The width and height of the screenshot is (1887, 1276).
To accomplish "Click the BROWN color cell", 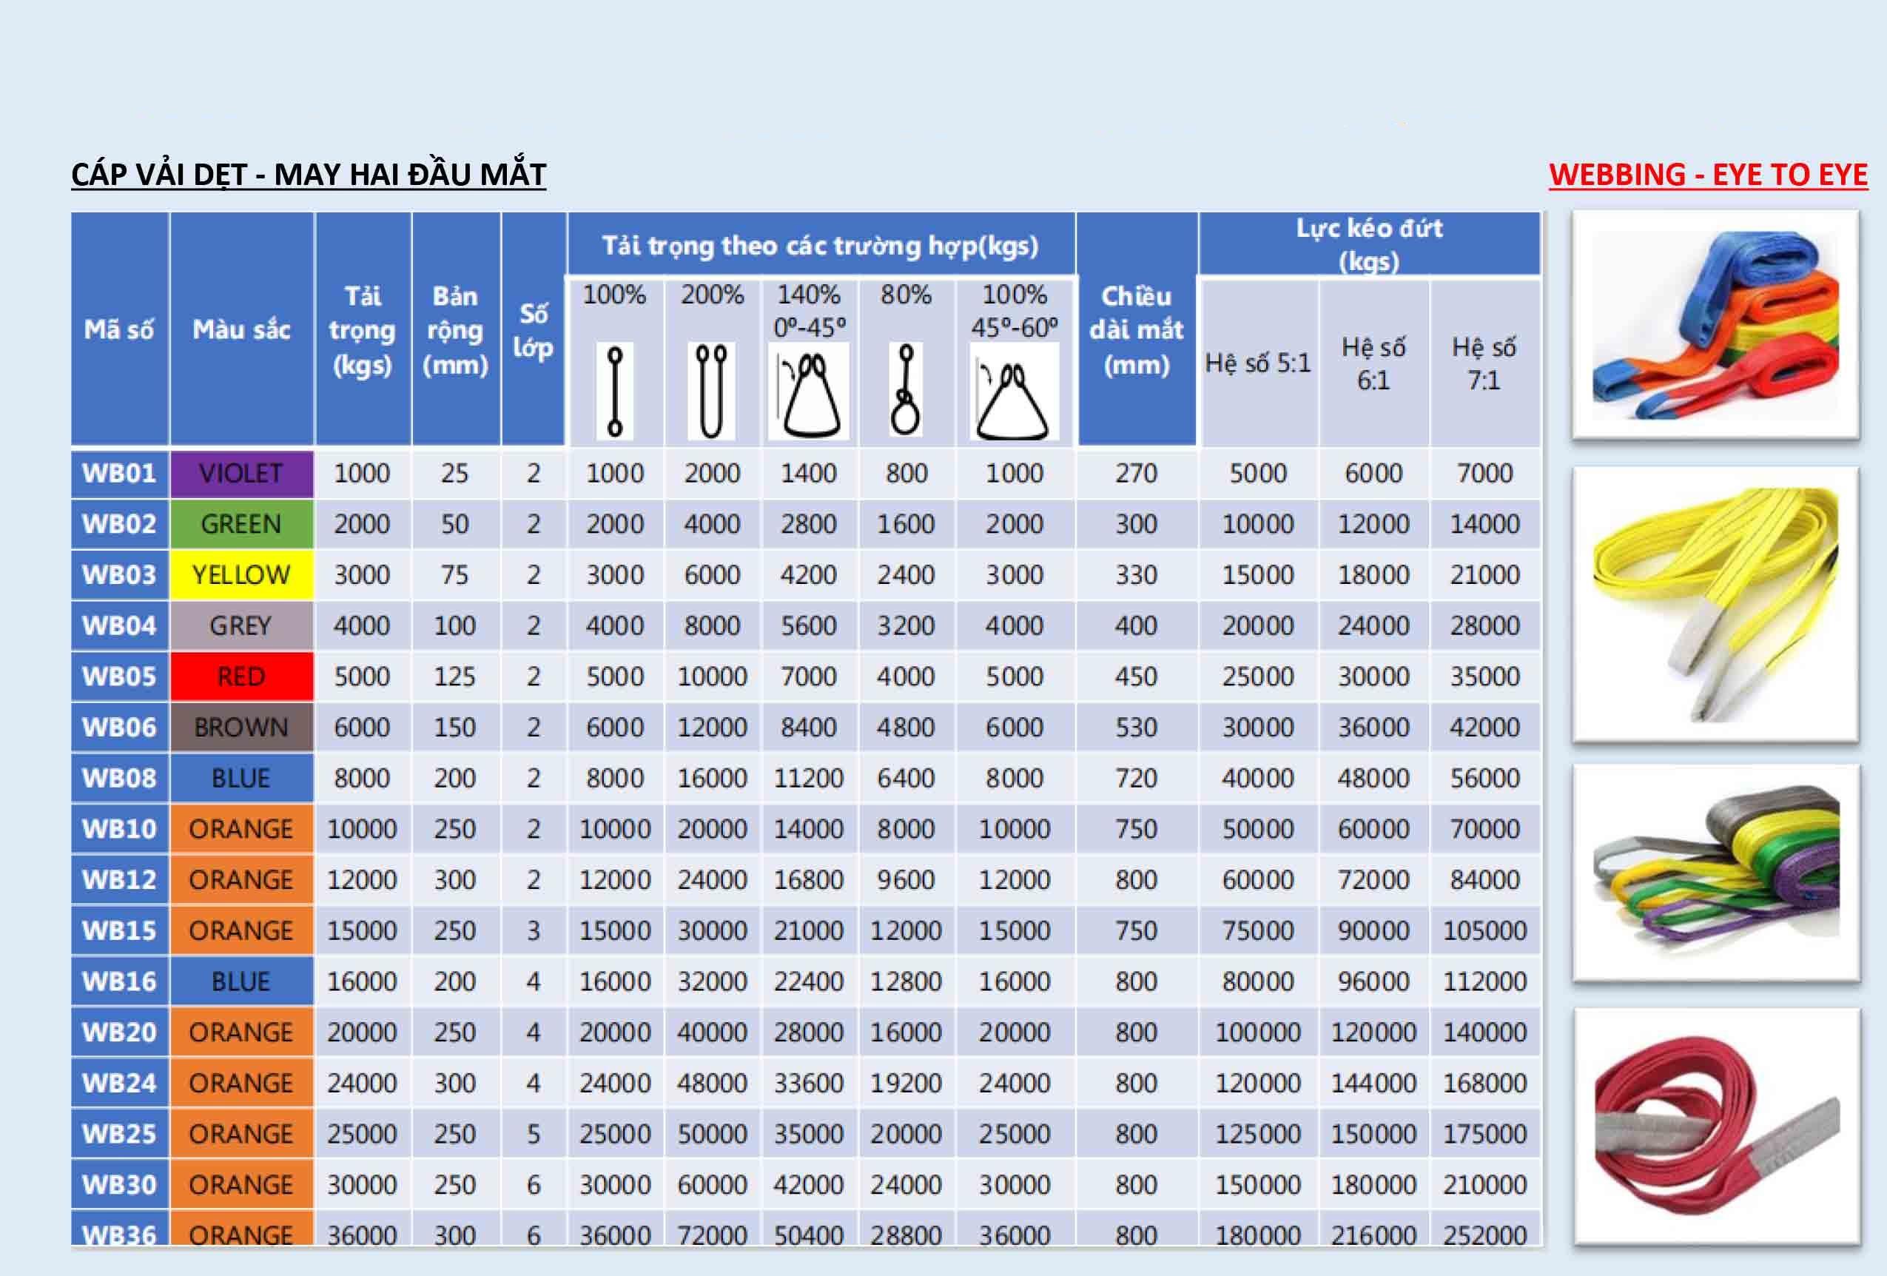I will pos(241,727).
